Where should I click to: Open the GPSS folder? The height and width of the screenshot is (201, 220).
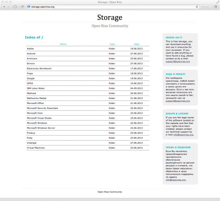pos(30,84)
